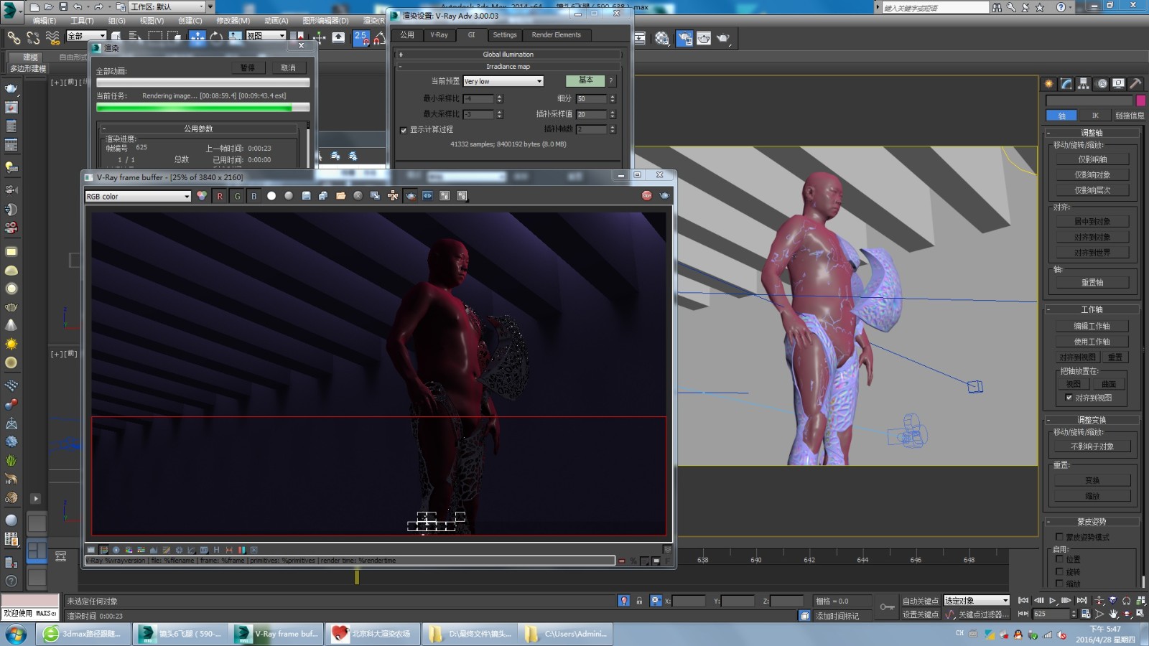Open Very low preset dropdown
Screen dimensions: 1149x646
pyautogui.click(x=503, y=81)
